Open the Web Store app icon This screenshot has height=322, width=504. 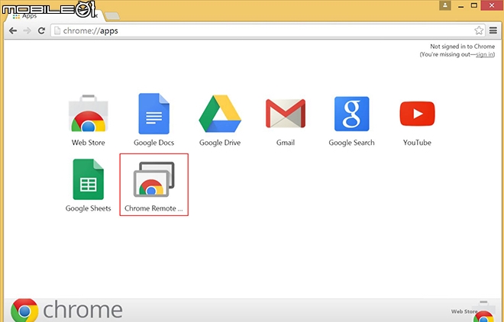[x=89, y=114]
